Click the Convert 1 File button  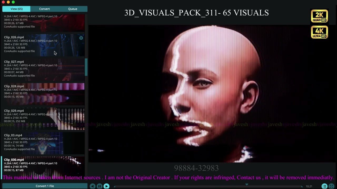(x=45, y=186)
